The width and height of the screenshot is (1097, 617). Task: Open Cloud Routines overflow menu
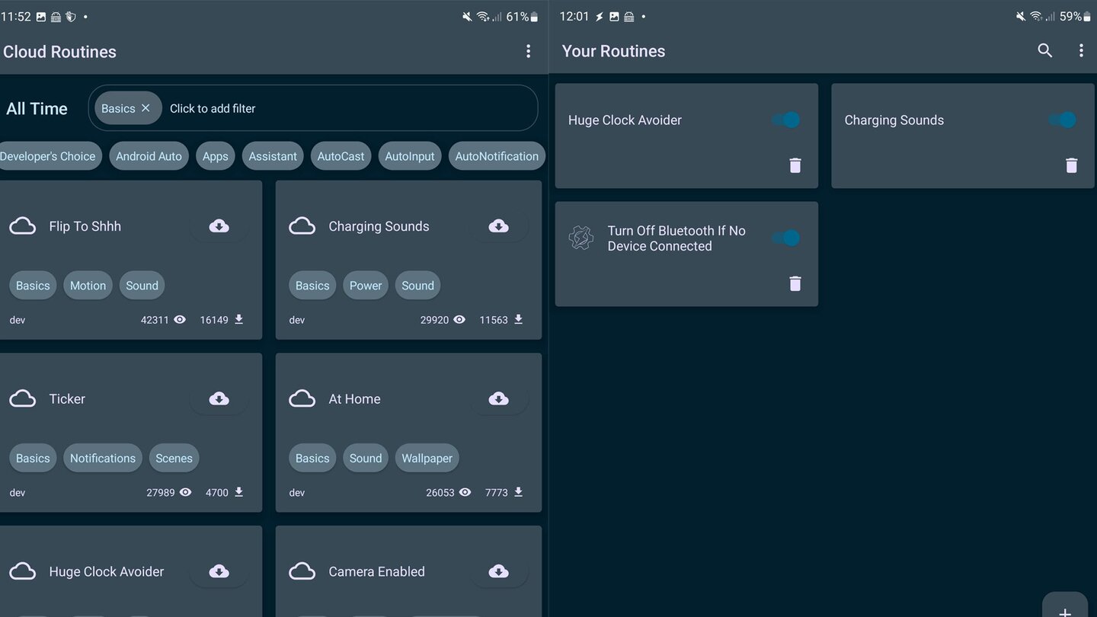click(528, 51)
